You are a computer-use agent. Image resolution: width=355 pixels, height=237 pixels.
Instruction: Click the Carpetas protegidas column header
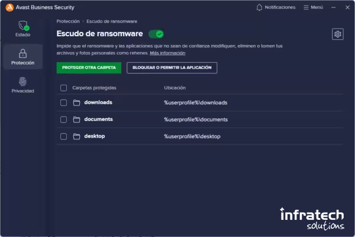tap(94, 88)
